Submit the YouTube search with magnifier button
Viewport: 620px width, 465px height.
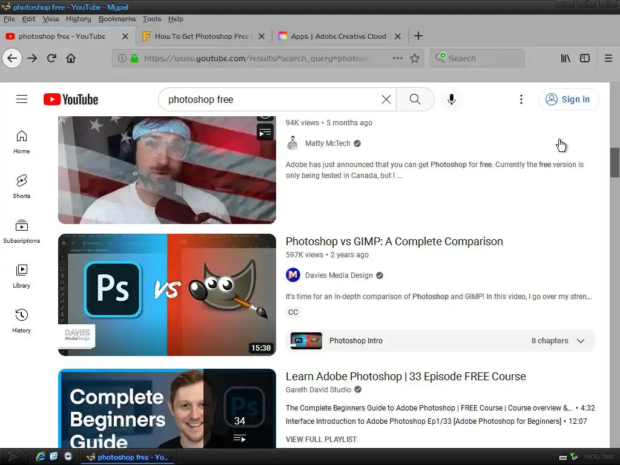click(x=415, y=99)
